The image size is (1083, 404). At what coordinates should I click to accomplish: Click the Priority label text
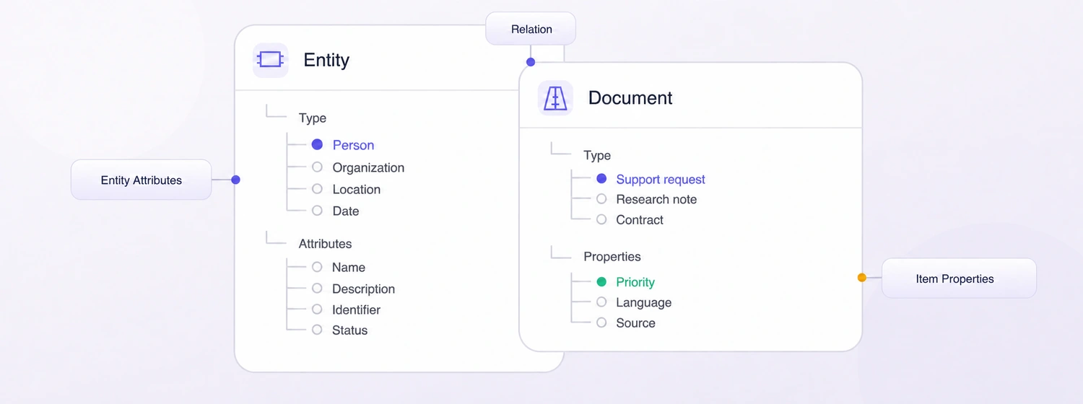(x=635, y=282)
